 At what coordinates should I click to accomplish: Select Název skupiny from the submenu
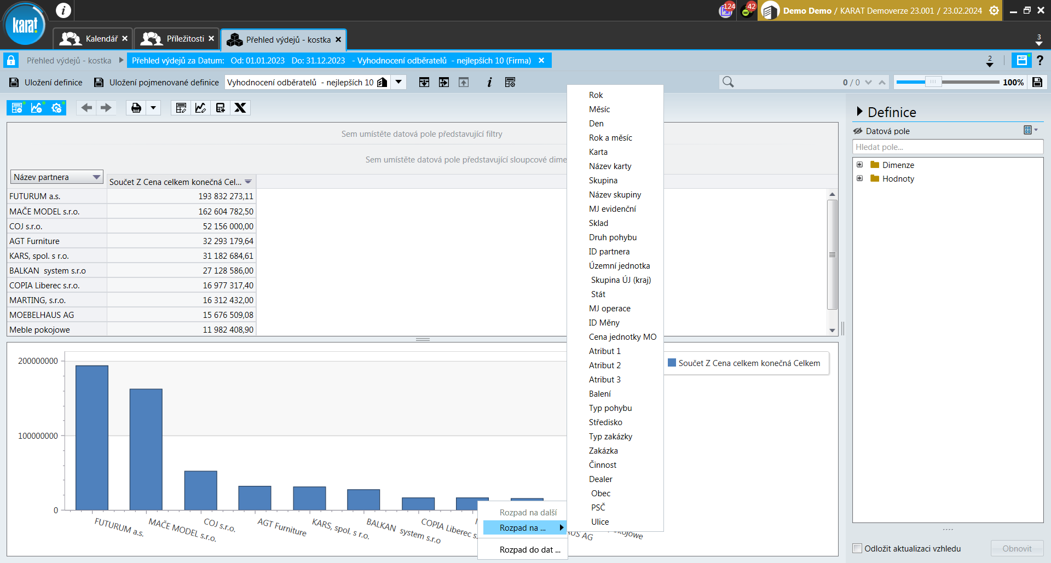pyautogui.click(x=615, y=195)
